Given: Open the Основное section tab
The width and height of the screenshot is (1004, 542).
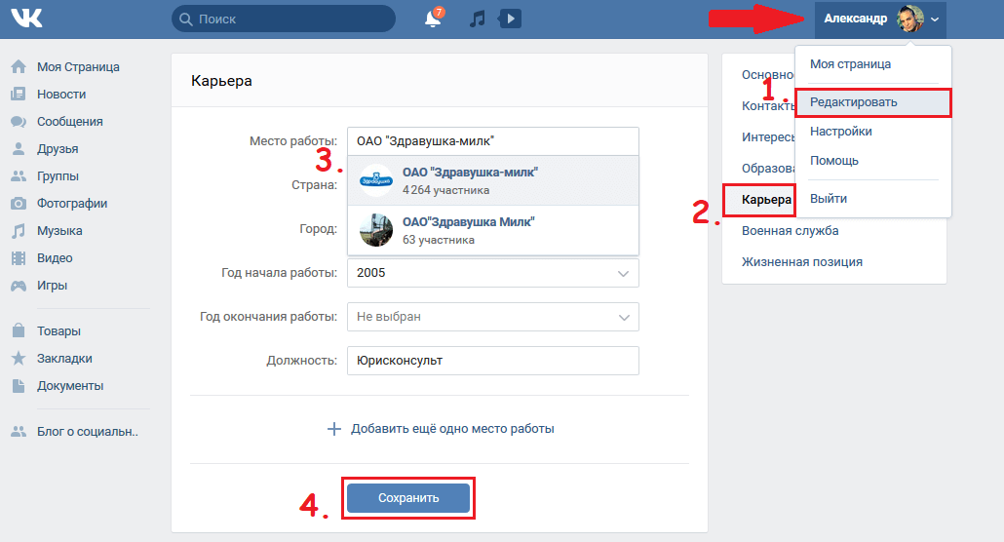Looking at the screenshot, I should pos(768,75).
